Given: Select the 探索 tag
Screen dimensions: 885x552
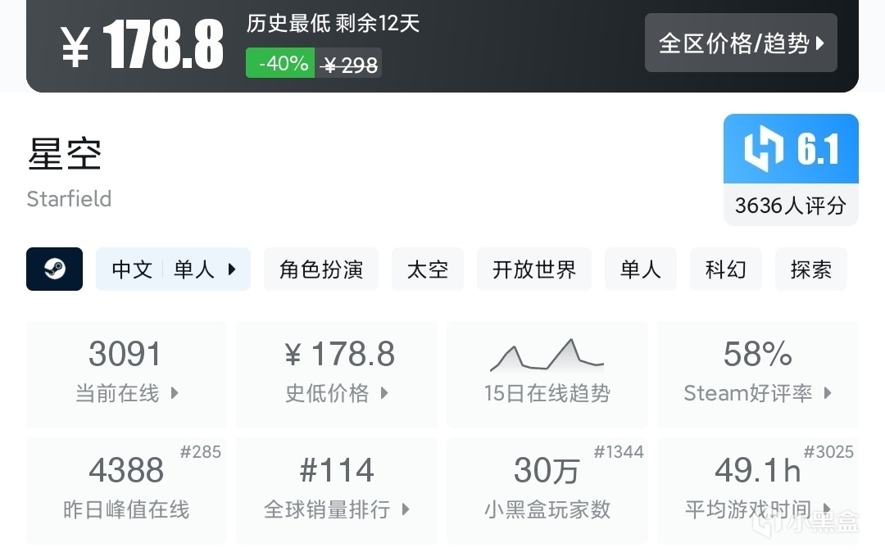Looking at the screenshot, I should tap(810, 269).
